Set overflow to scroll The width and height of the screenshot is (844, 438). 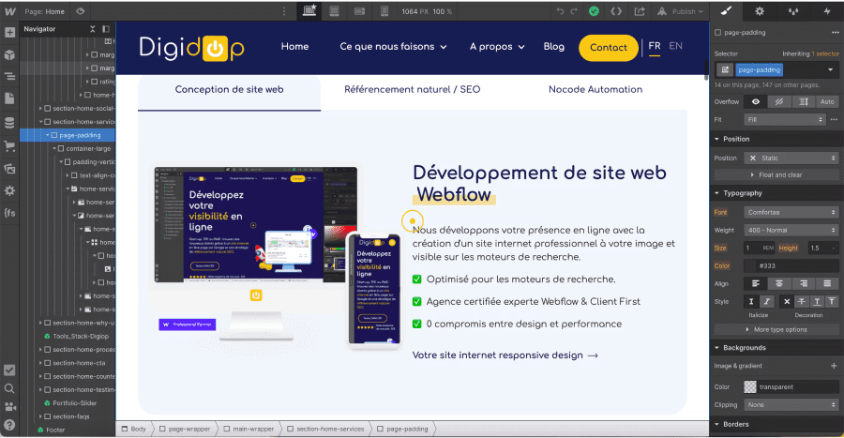pyautogui.click(x=804, y=101)
